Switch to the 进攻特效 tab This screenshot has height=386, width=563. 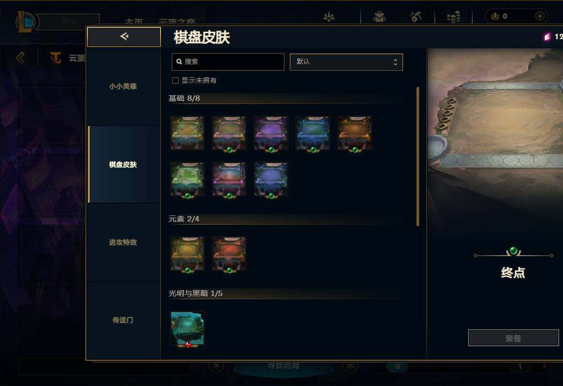(124, 242)
